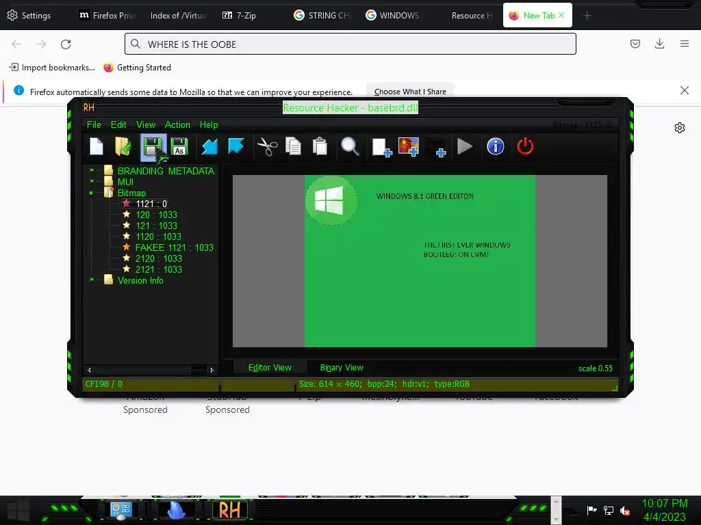The image size is (701, 525).
Task: Select bitmap resource 1120 : 1033
Action: [x=158, y=237]
